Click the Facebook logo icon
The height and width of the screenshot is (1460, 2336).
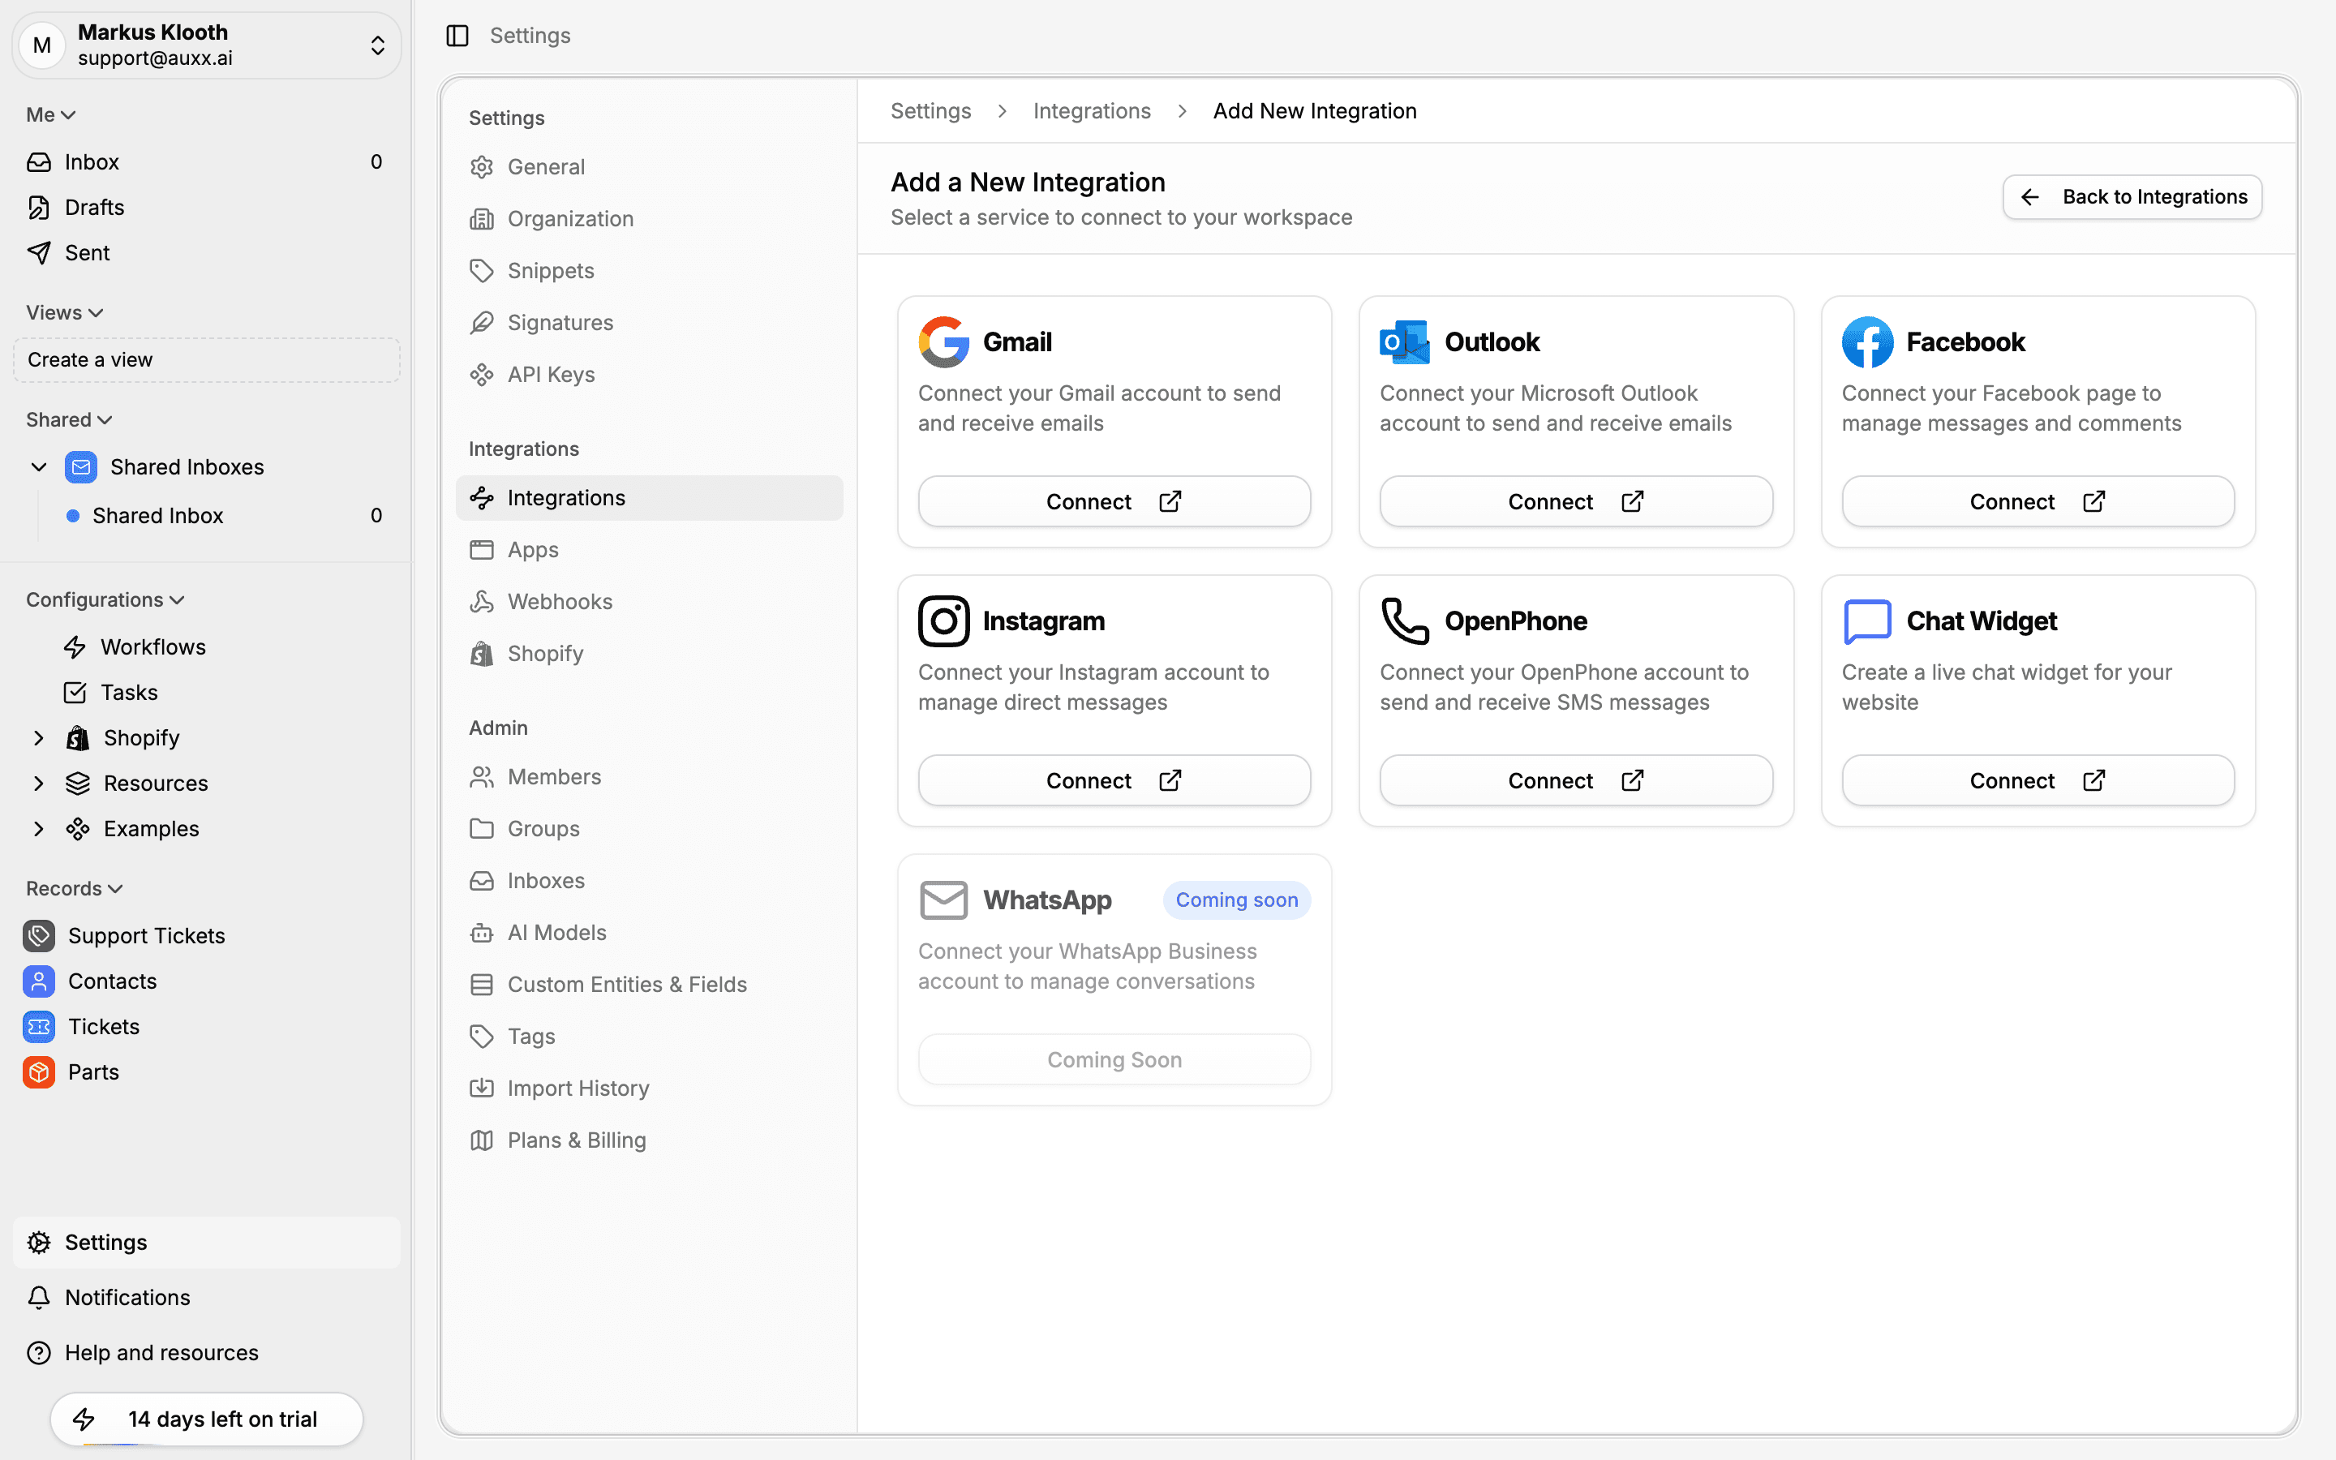pyautogui.click(x=1867, y=341)
